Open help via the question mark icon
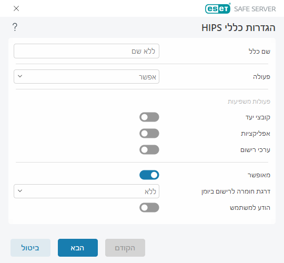This screenshot has width=284, height=263. 15,27
